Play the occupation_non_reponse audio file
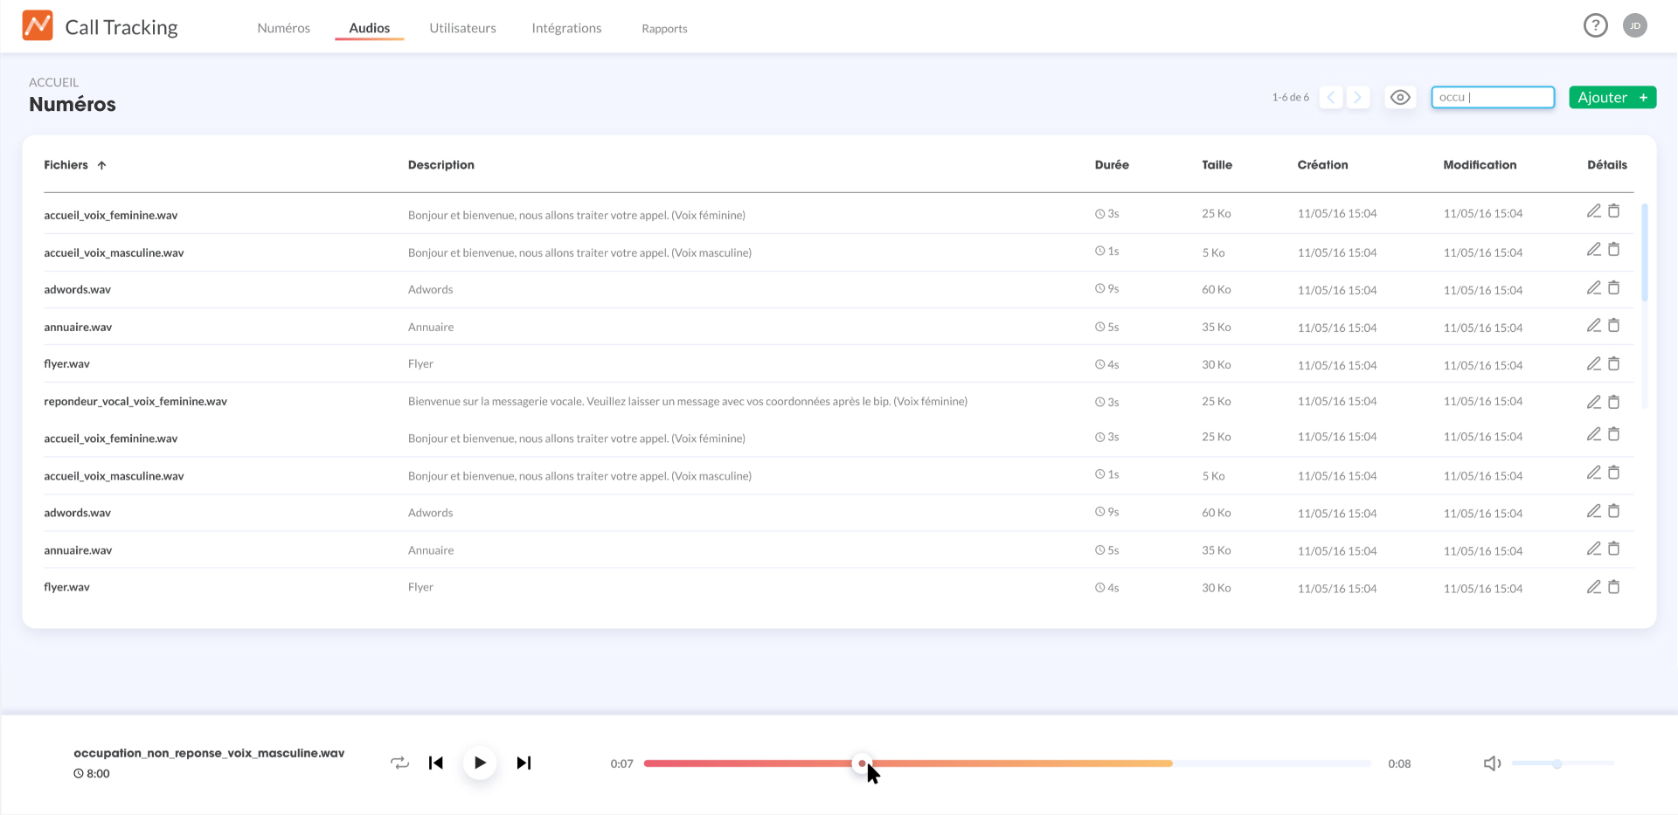 [480, 763]
